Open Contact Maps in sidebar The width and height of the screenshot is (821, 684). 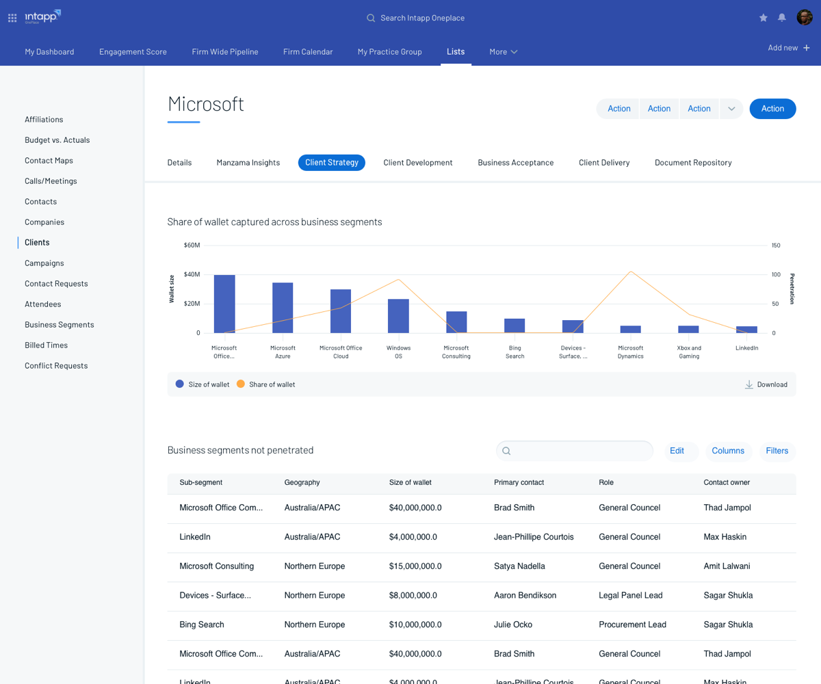click(x=49, y=161)
